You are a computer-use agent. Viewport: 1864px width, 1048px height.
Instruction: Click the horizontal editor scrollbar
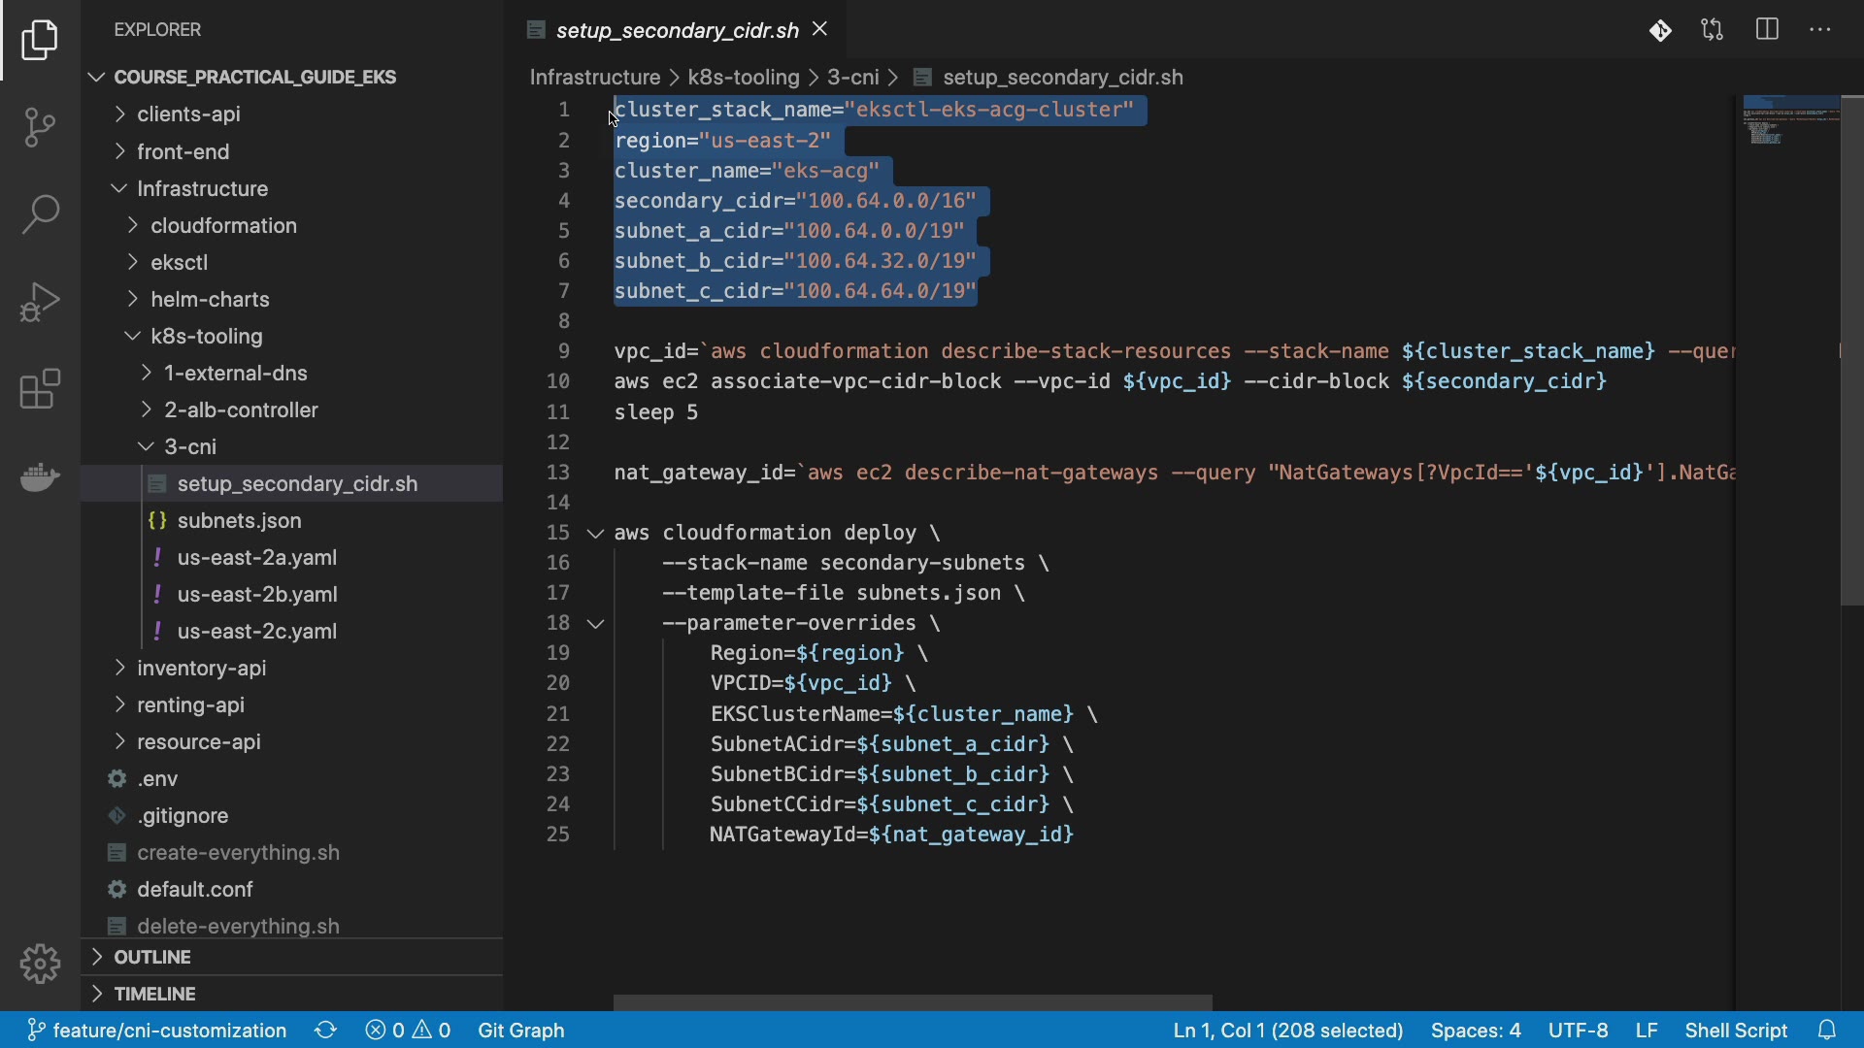coord(913,1001)
